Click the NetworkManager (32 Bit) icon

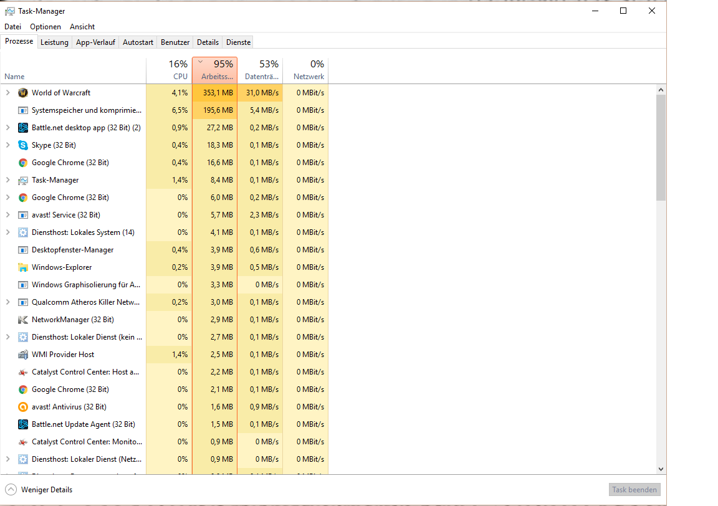coord(23,320)
